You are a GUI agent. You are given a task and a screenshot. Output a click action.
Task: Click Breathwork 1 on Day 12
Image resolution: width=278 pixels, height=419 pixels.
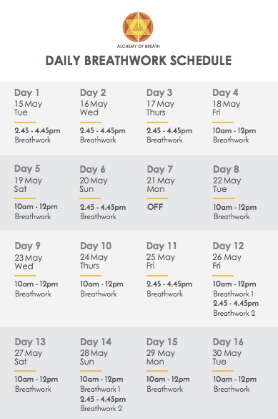233,294
